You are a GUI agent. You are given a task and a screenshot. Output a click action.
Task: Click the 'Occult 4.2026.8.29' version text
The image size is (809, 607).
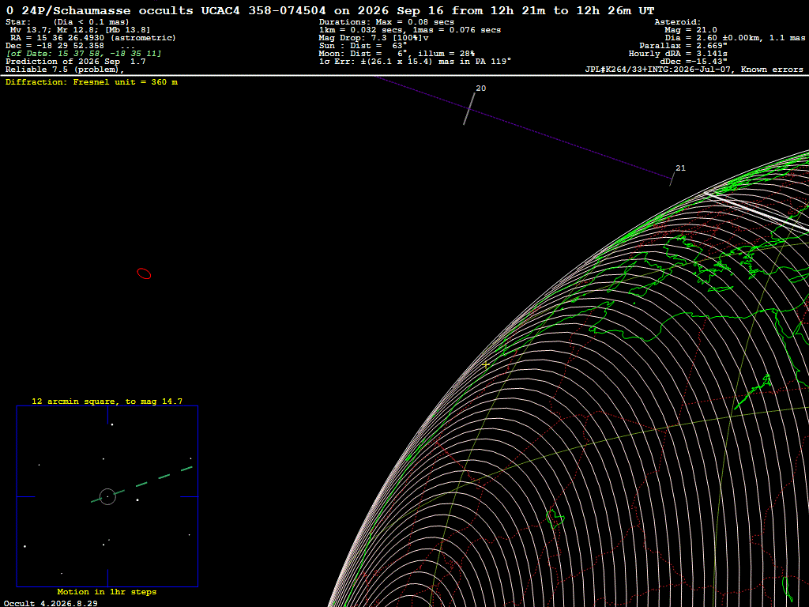point(51,603)
